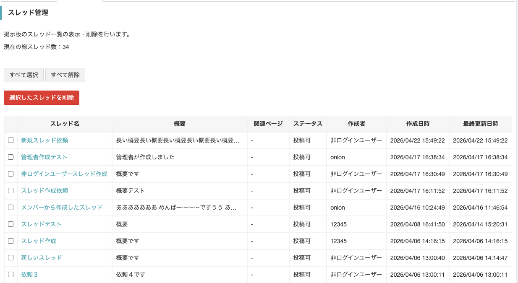Viewport: 518px width, 283px height.
Task: Click the すべて選択 button
Action: pos(24,75)
